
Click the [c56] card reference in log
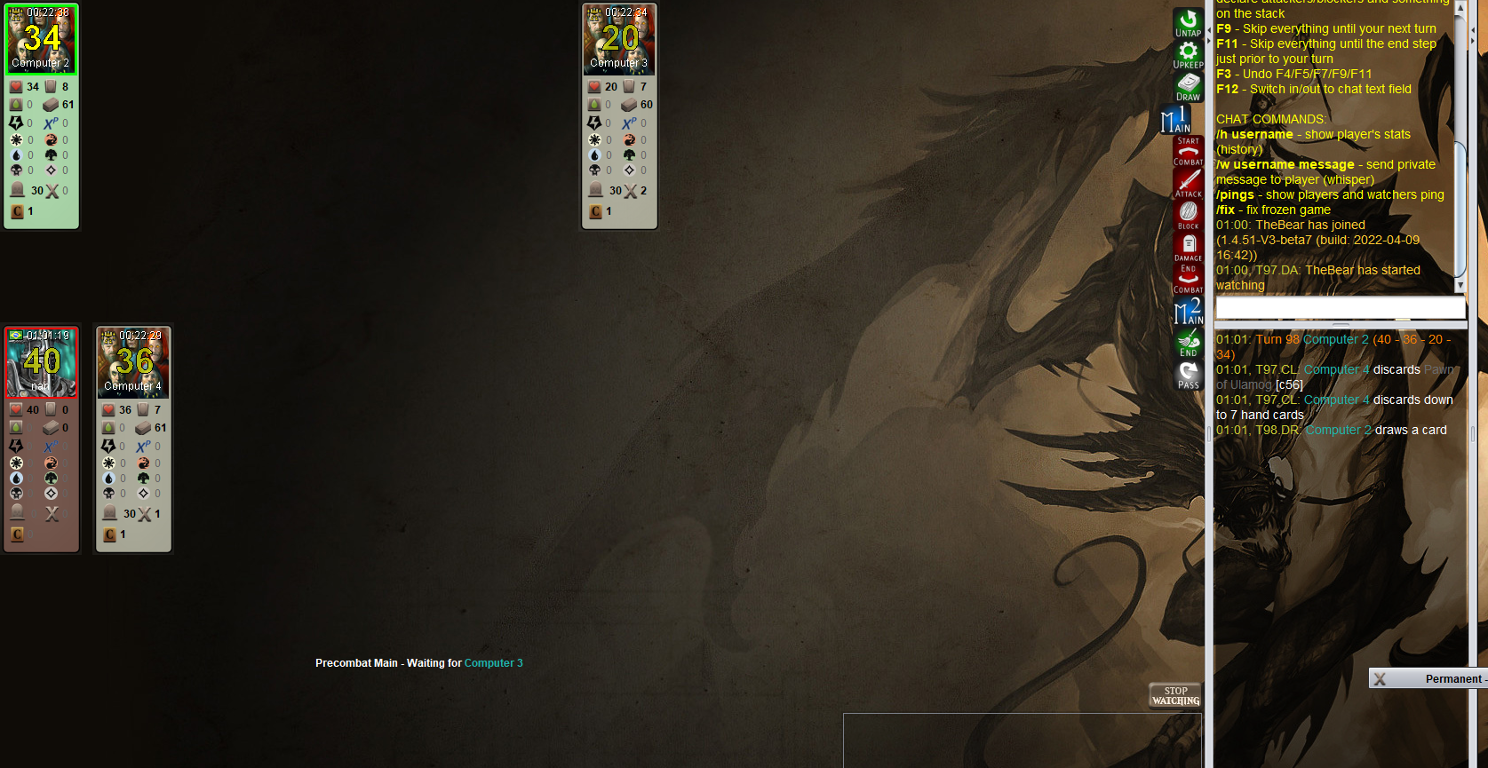click(1289, 384)
